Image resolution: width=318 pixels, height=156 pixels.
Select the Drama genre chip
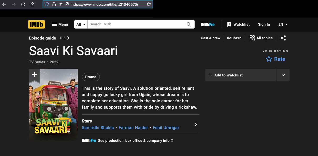[91, 77]
